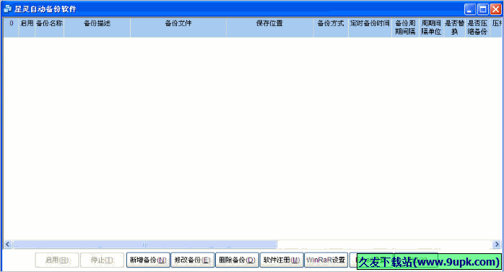Click the 备份方式 column header

[x=331, y=27]
